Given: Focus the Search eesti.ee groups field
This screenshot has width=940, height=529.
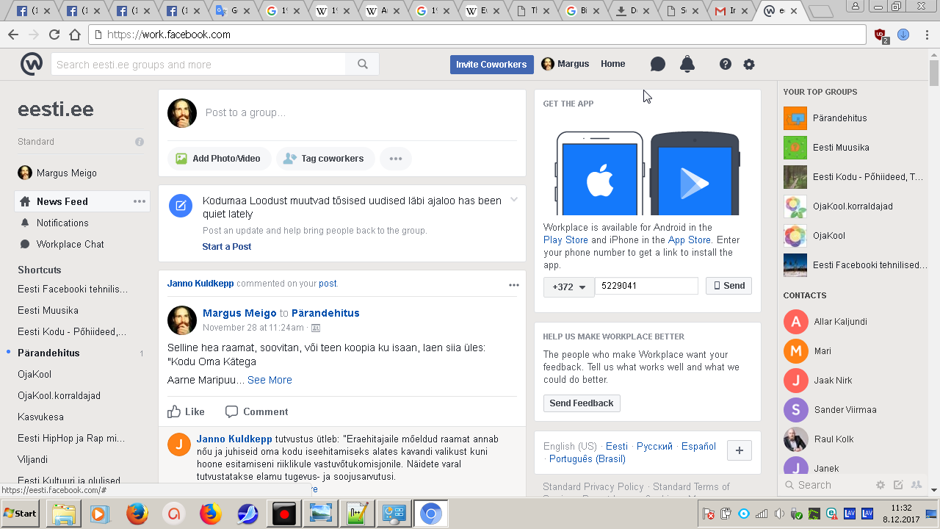Looking at the screenshot, I should tap(198, 64).
